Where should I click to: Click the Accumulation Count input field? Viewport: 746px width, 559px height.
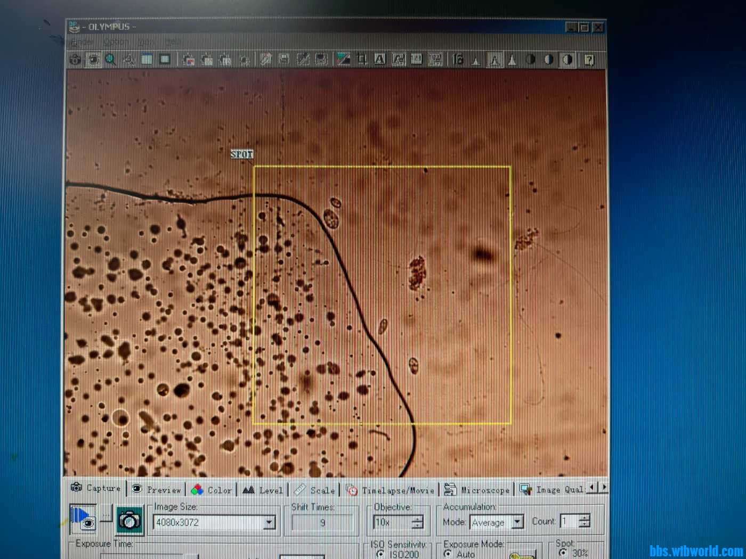point(569,522)
